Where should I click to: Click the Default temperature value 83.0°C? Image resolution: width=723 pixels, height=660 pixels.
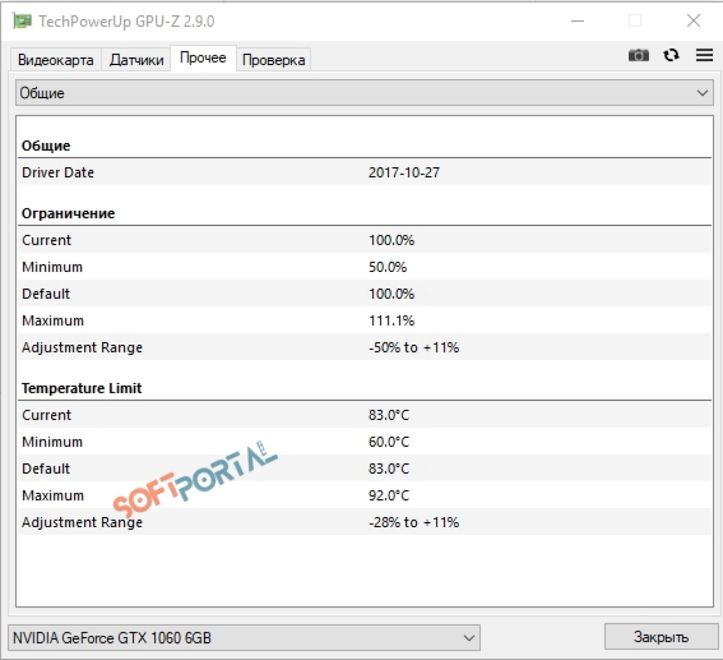[x=389, y=468]
